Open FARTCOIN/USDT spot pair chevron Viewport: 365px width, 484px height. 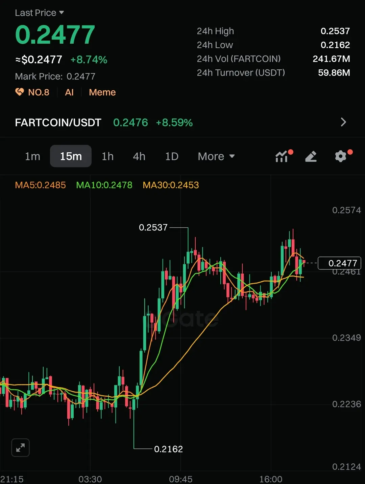(343, 122)
